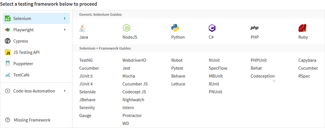This screenshot has height=128, width=325.
Task: Select the PHP logo icon
Action: tap(255, 28)
